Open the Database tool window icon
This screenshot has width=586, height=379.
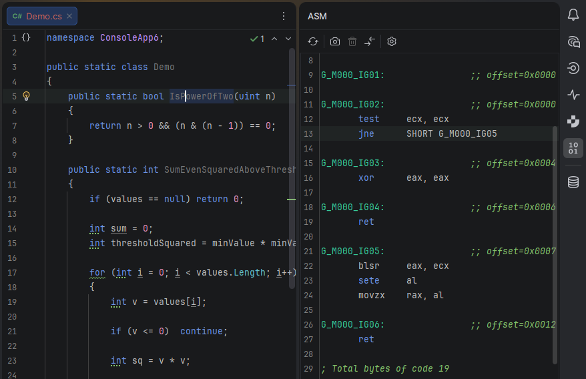click(x=573, y=182)
